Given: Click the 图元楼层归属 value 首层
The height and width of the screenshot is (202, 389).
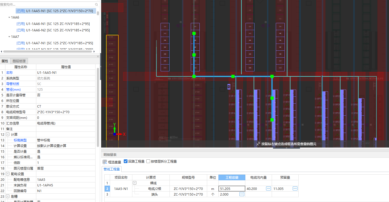Looking at the screenshot, I should [66, 168].
